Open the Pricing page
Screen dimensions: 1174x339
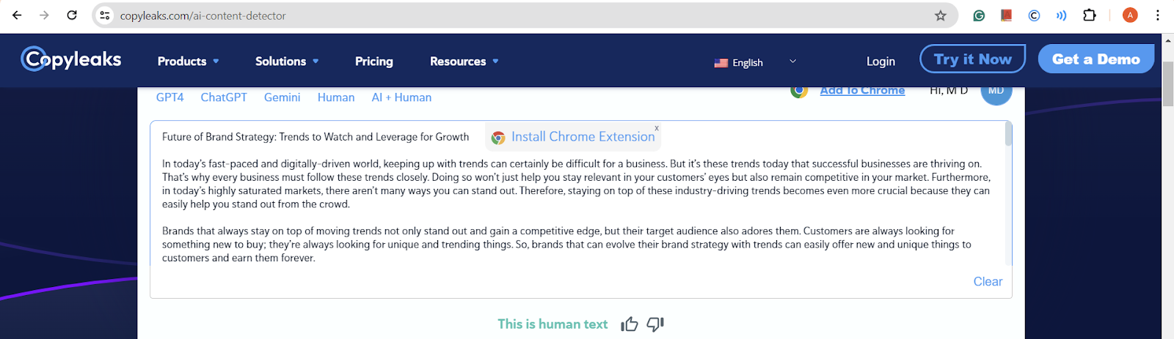pyautogui.click(x=374, y=62)
